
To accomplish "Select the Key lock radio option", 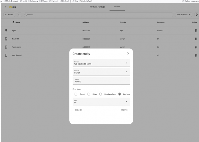I will (120, 94).
